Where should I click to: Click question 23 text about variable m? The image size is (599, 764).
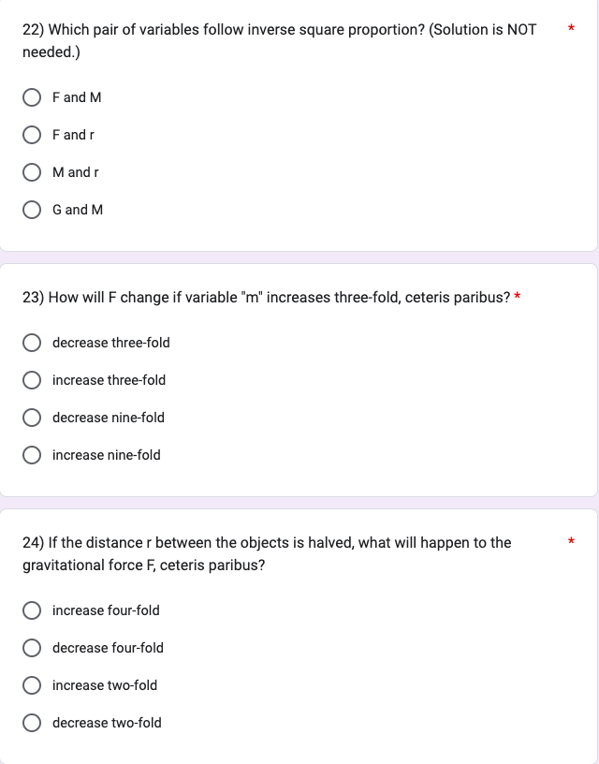pyautogui.click(x=267, y=298)
